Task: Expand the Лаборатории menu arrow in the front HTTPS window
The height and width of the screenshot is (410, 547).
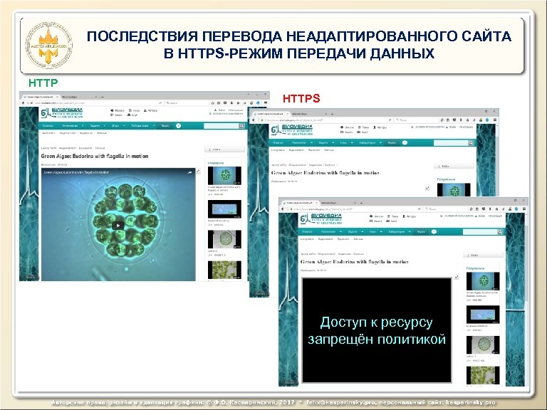Action: point(410,231)
